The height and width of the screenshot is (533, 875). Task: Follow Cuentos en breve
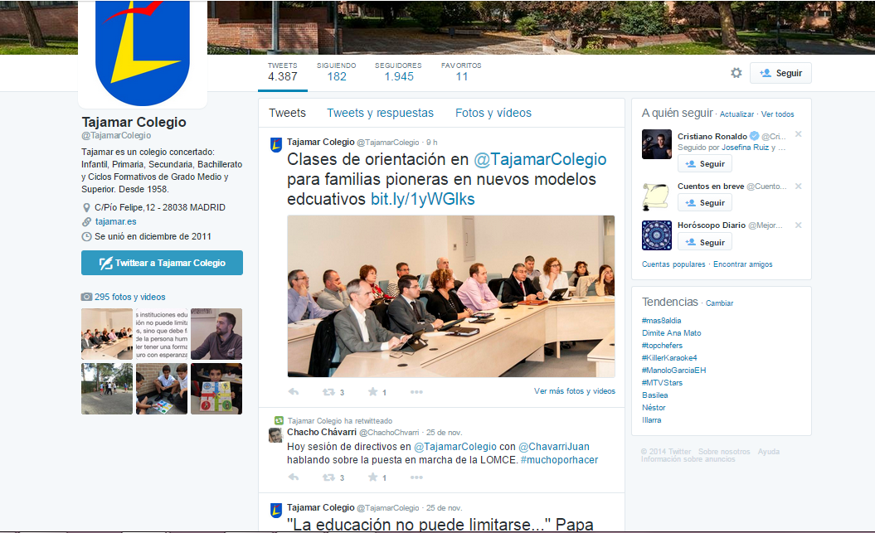(705, 203)
